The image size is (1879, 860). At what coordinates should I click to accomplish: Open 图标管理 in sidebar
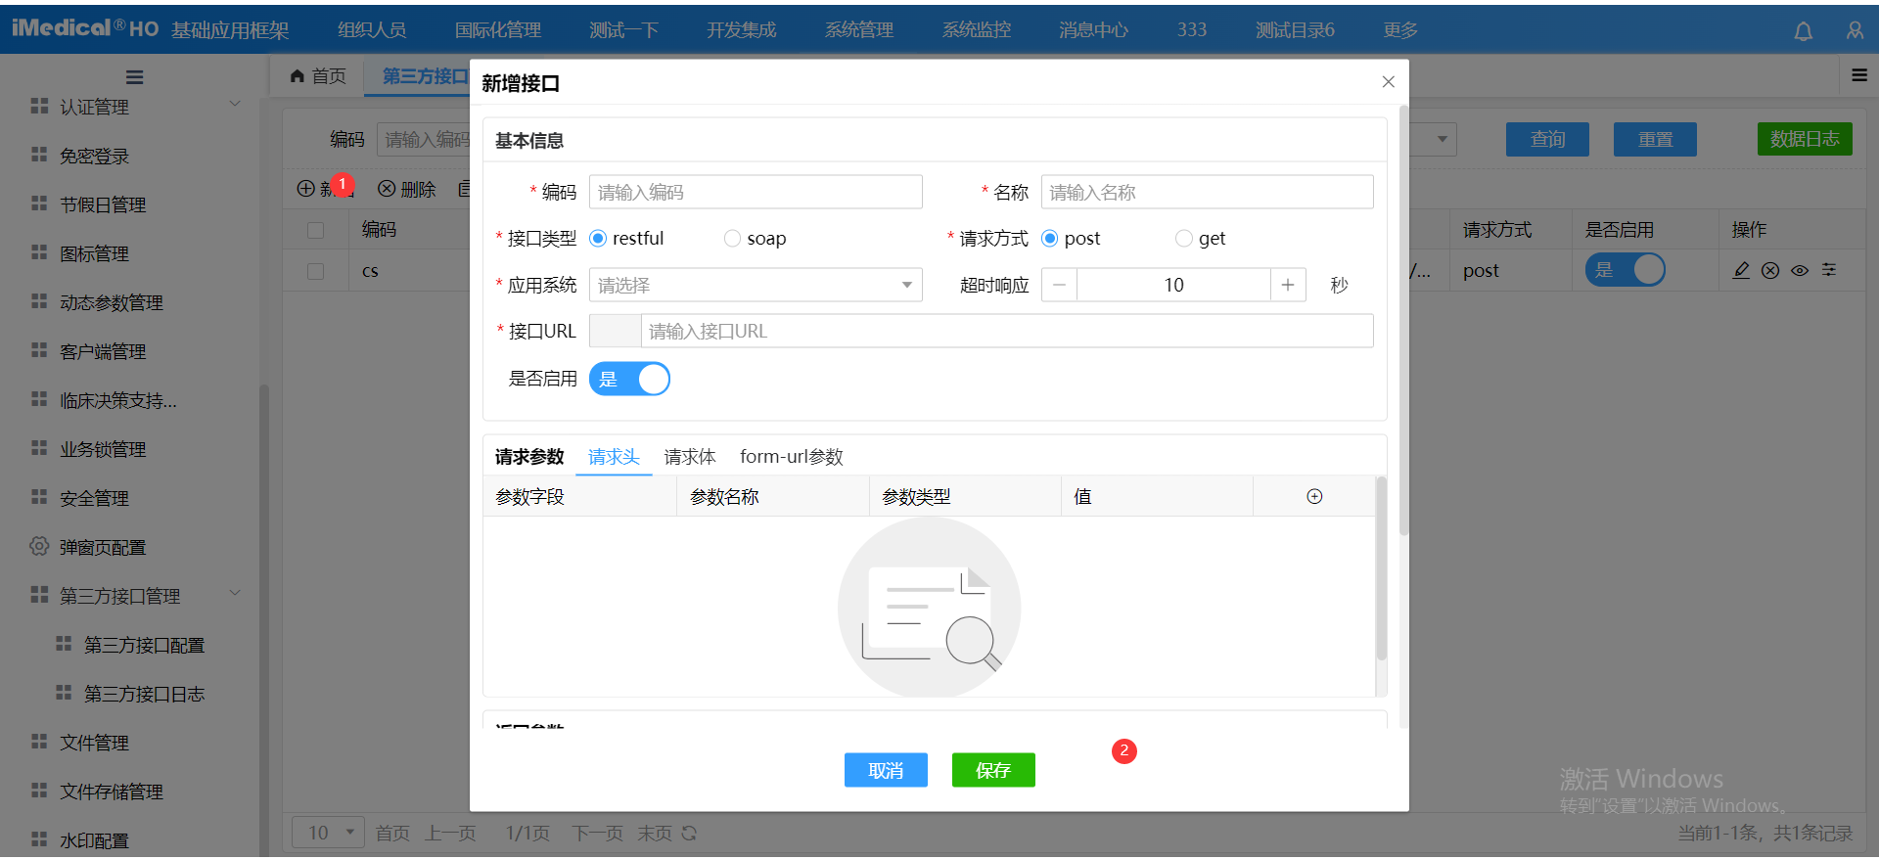point(94,253)
